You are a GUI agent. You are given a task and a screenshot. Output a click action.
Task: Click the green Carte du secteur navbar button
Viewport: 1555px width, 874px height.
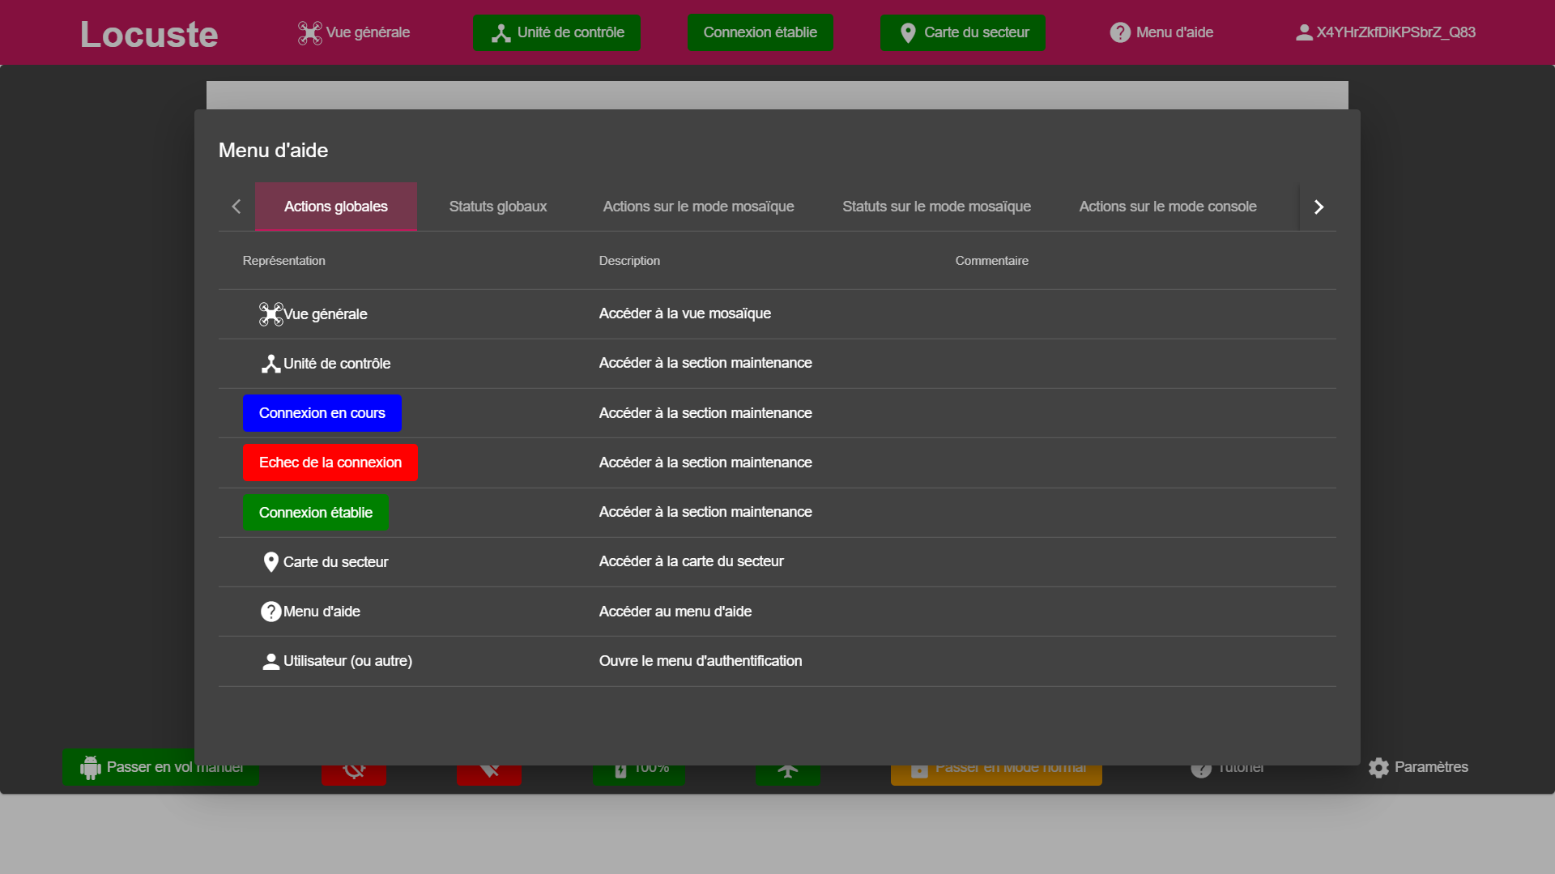pyautogui.click(x=963, y=32)
